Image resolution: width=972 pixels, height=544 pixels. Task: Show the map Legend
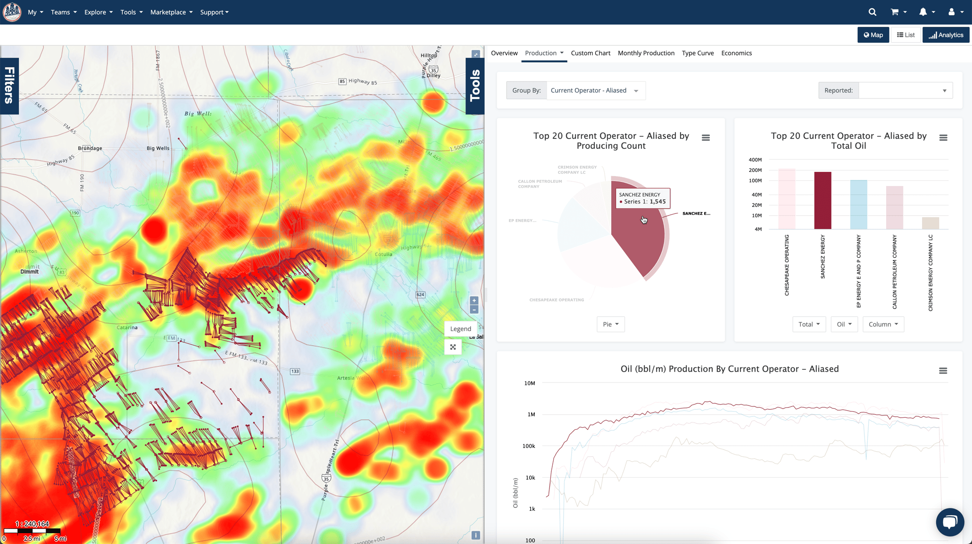coord(460,328)
